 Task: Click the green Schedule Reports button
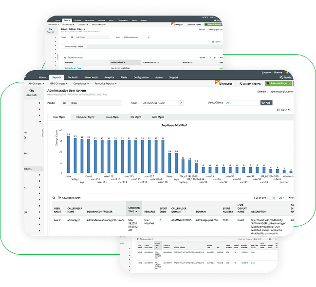[x=278, y=84]
